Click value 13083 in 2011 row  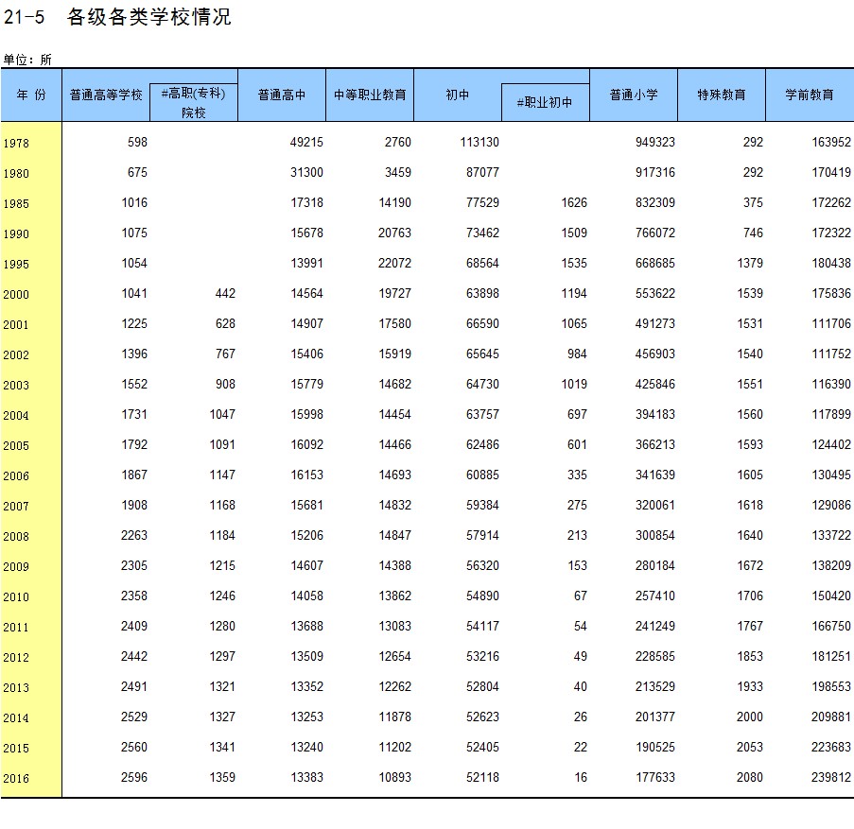(x=395, y=626)
